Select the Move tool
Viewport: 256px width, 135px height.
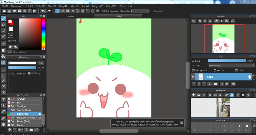(x=3, y=43)
